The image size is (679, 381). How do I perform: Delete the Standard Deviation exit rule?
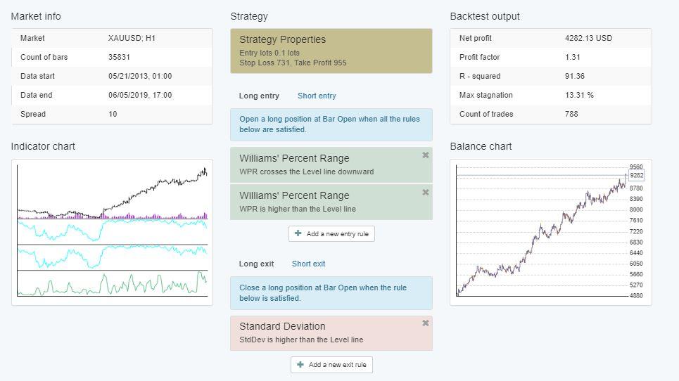click(x=426, y=323)
